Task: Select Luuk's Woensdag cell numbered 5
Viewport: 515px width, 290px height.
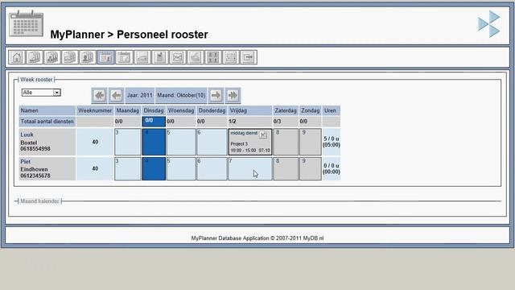Action: click(x=181, y=142)
